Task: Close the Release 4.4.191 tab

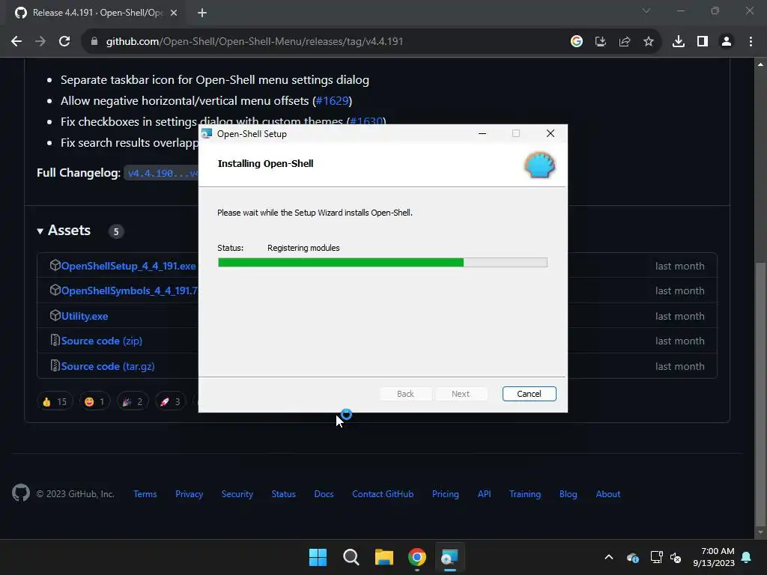Action: (174, 13)
